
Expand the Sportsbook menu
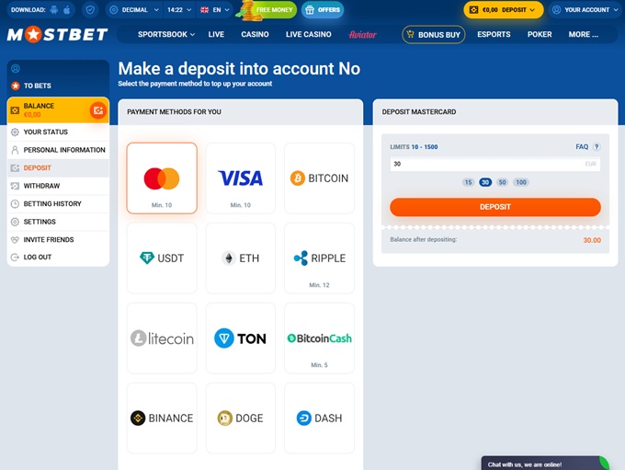(166, 35)
